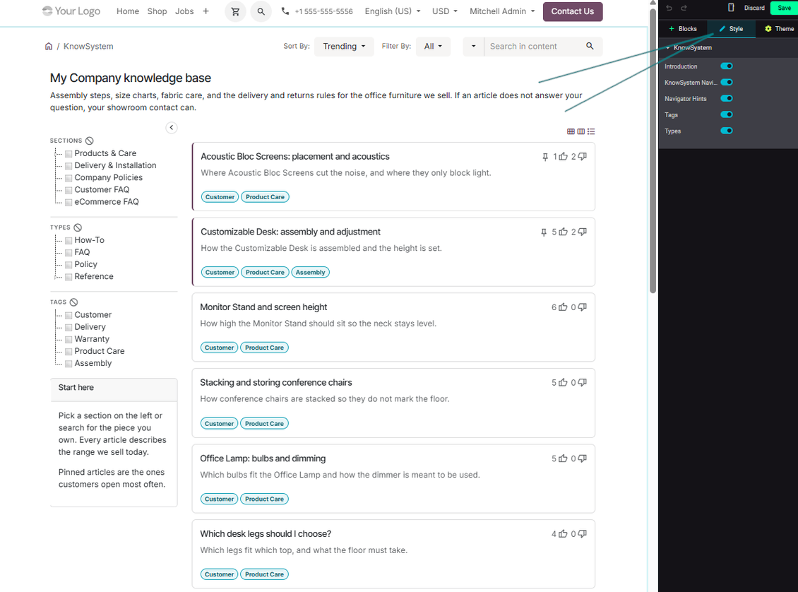Clear the Tags filter icon
This screenshot has height=592, width=798.
pos(73,302)
